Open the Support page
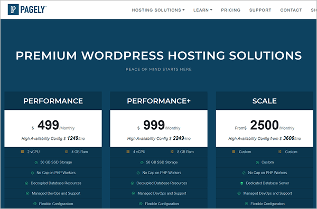This screenshot has width=317, height=209. (x=260, y=10)
